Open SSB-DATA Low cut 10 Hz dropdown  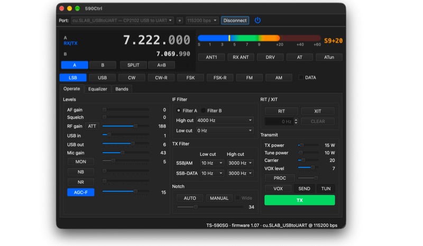(x=212, y=173)
